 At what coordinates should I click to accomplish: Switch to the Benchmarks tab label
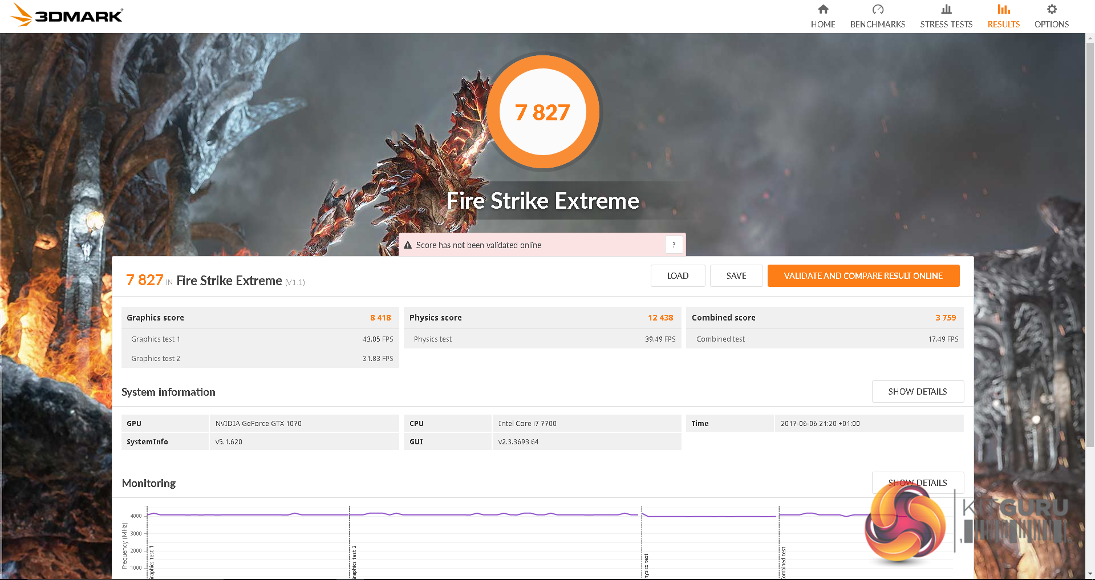[x=878, y=25]
